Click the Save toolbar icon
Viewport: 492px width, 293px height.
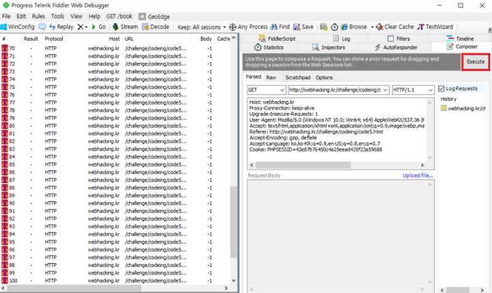[x=297, y=27]
